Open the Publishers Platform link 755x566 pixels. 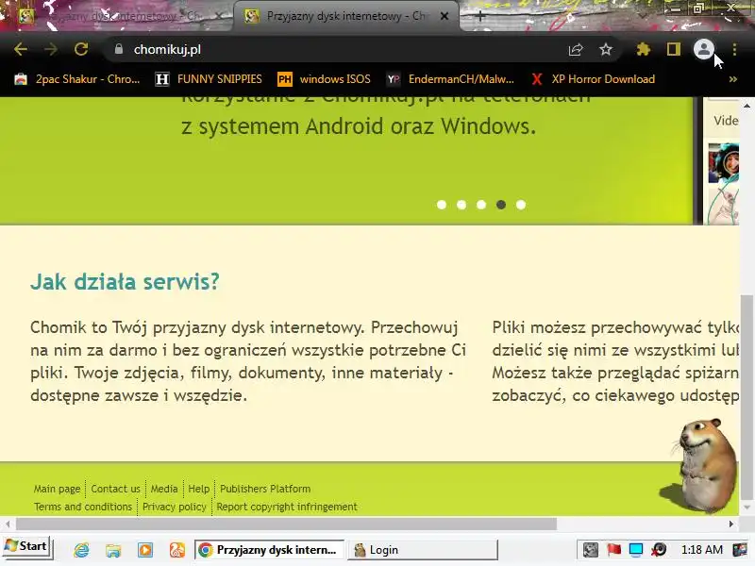[265, 489]
